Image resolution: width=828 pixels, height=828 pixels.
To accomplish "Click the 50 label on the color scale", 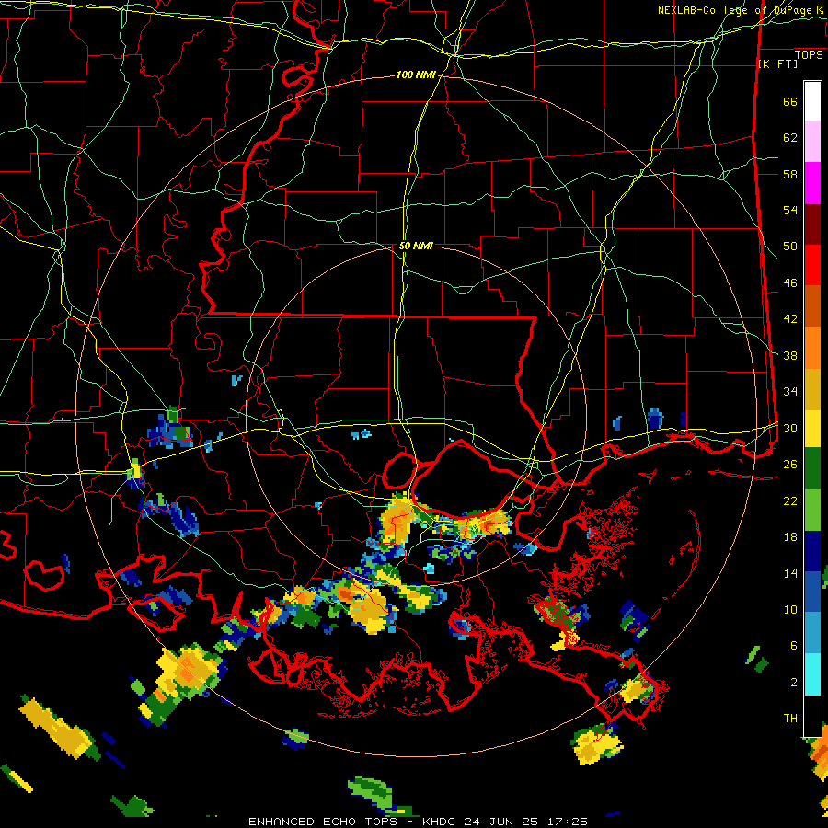I will [790, 247].
